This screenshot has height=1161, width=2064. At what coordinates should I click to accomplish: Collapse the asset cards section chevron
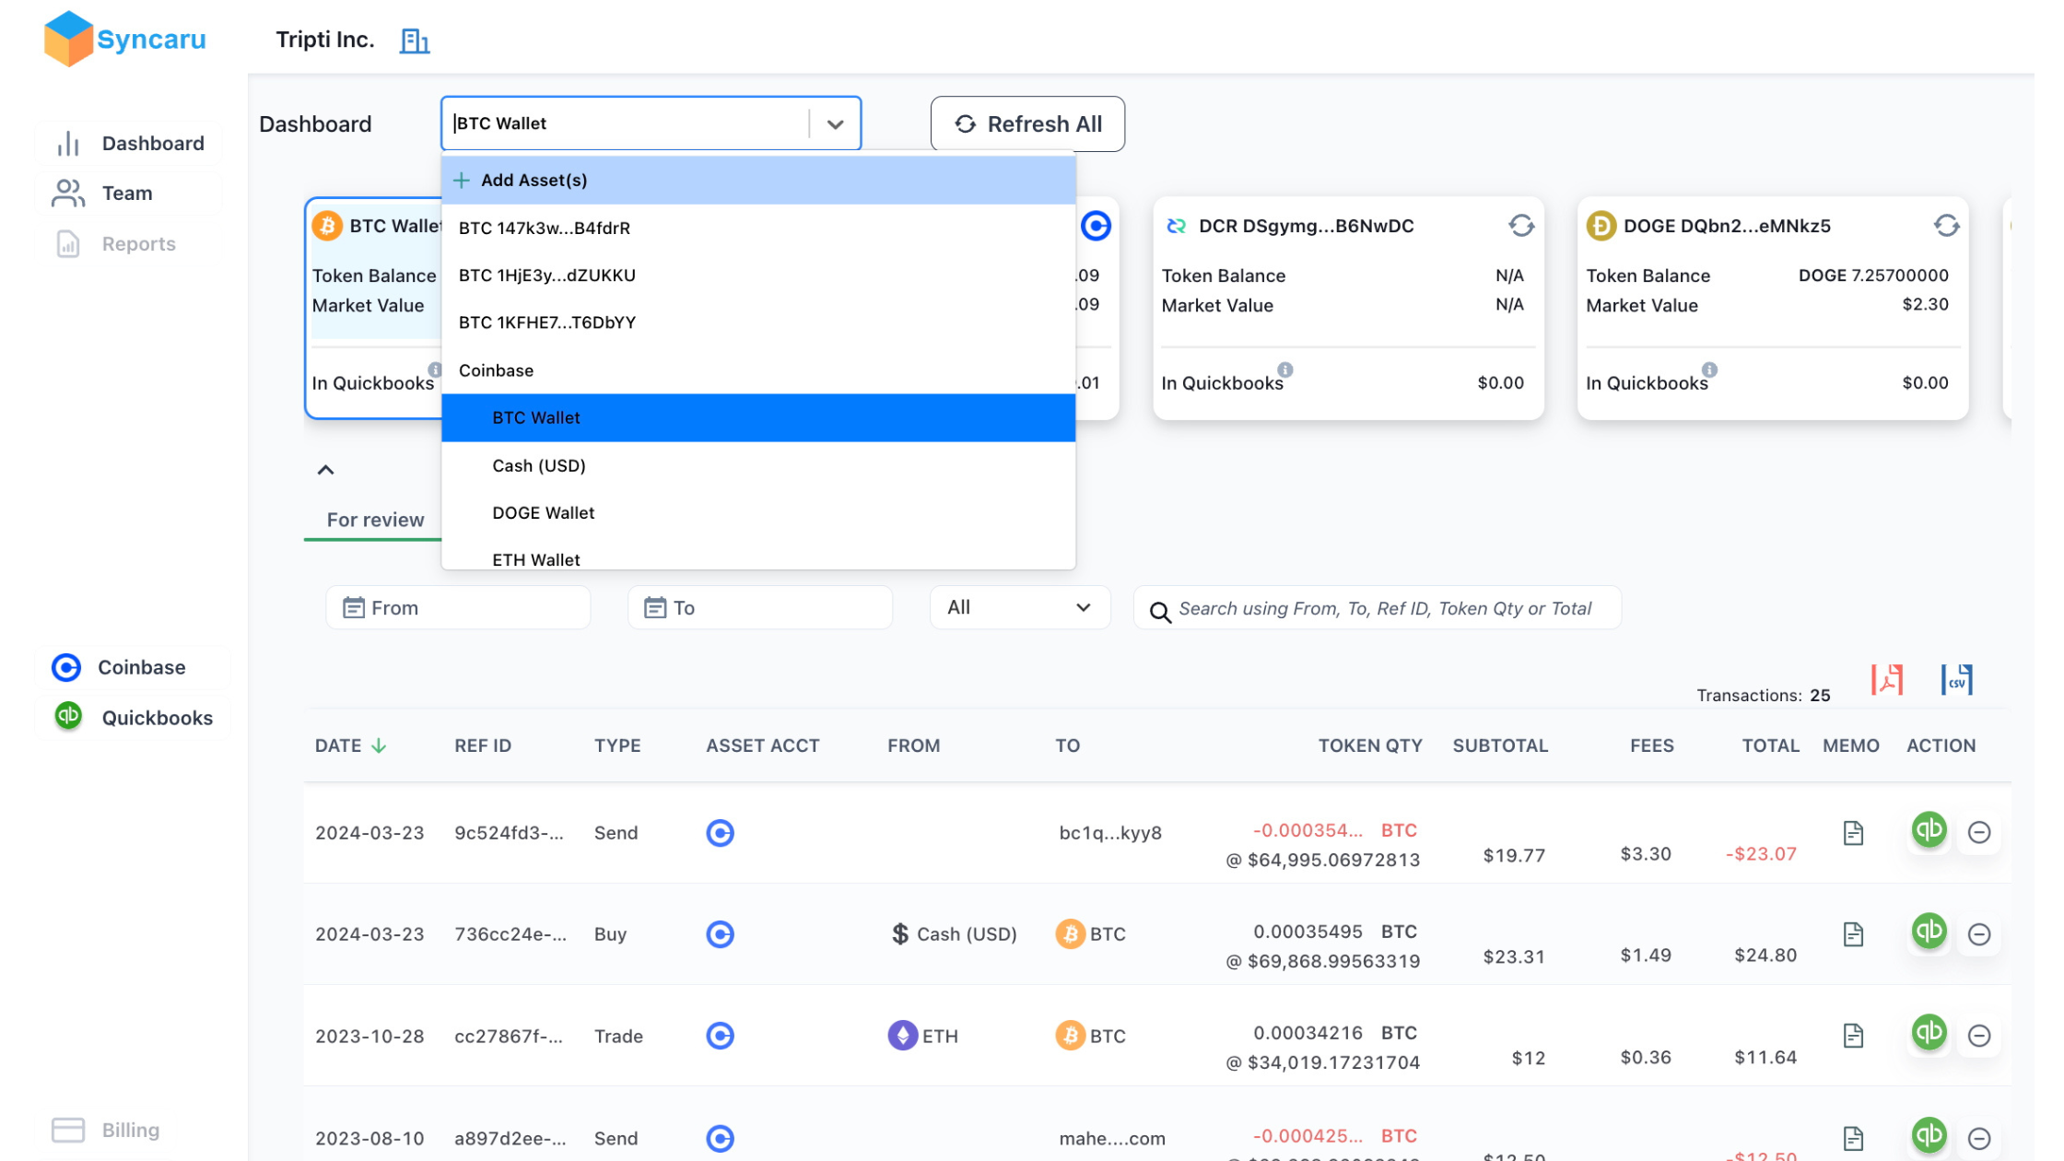[x=325, y=470]
